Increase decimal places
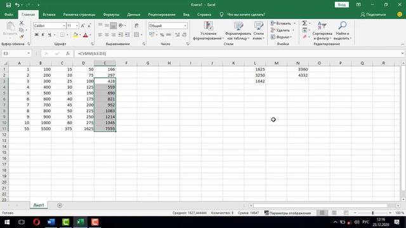 click(x=178, y=35)
